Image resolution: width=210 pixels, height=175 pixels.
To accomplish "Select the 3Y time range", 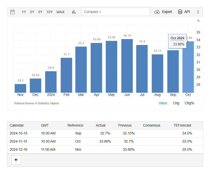I will point(32,12).
